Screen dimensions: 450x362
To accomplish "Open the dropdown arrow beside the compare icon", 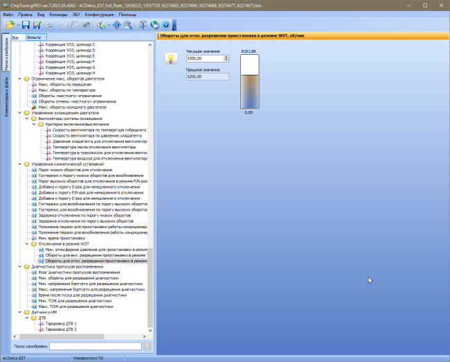I will pos(109,25).
